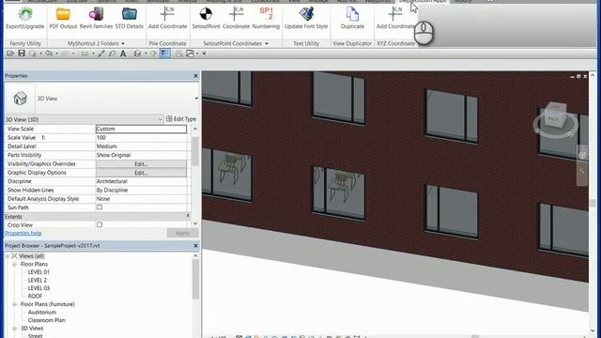This screenshot has width=601, height=338.
Task: Collapse the Floor Plans (Furniture) tree node
Action: click(x=15, y=304)
